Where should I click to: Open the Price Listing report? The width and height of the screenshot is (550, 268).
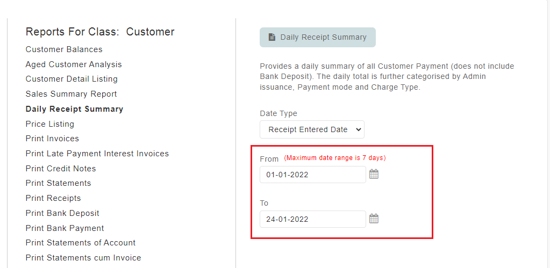coord(50,124)
